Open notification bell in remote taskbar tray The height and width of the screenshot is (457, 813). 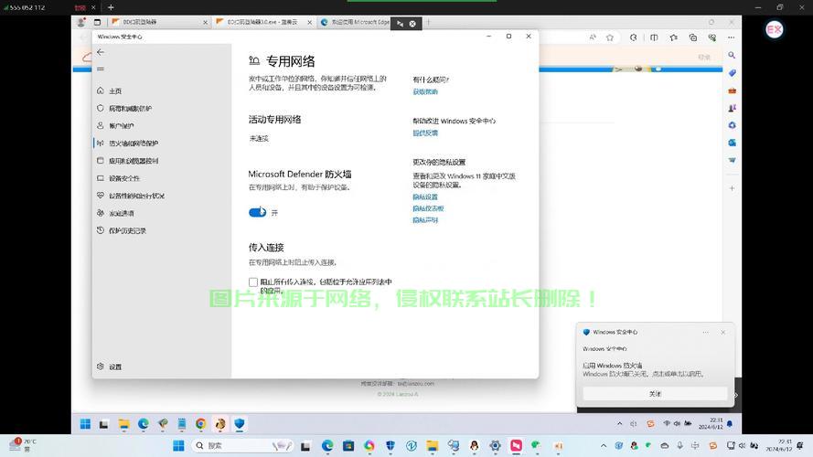[x=730, y=424]
